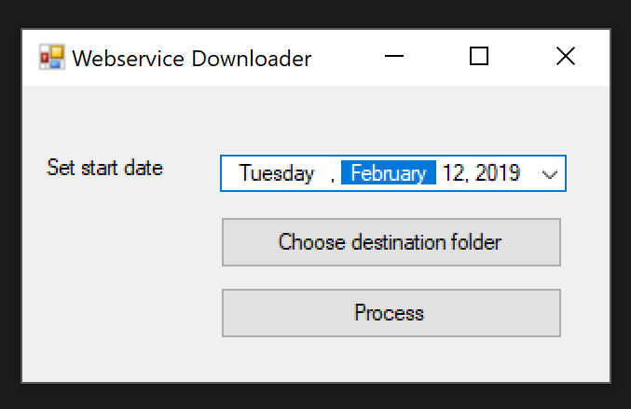Minimize the Webservice Downloader window

(394, 57)
